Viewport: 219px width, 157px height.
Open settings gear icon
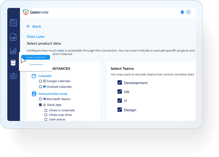tap(188, 12)
